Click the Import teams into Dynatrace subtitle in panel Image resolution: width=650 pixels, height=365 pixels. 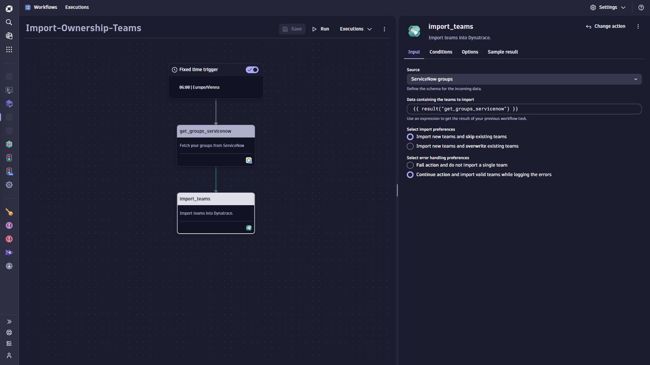coord(459,38)
